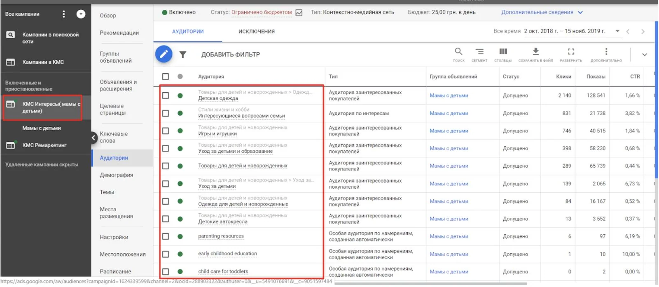Open status dropdown for Детская одежда row
Screen dimensions: 659x287
click(x=180, y=96)
